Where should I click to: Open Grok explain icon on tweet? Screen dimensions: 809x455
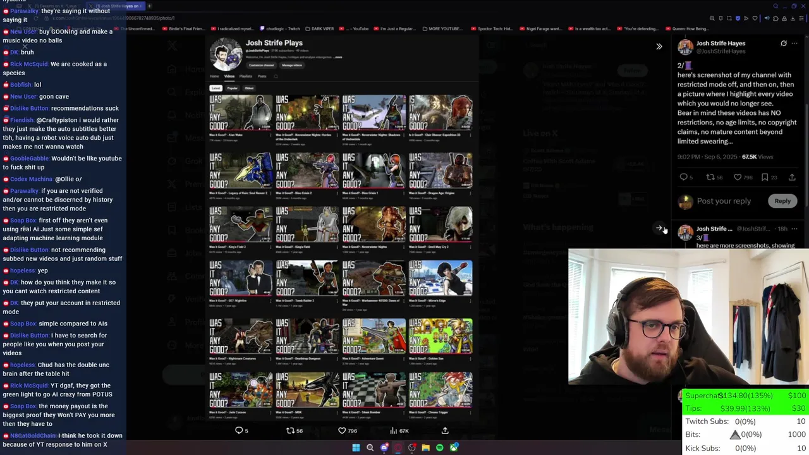point(784,44)
